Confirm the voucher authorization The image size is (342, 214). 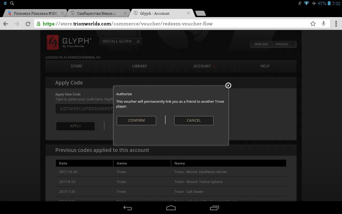tap(136, 120)
